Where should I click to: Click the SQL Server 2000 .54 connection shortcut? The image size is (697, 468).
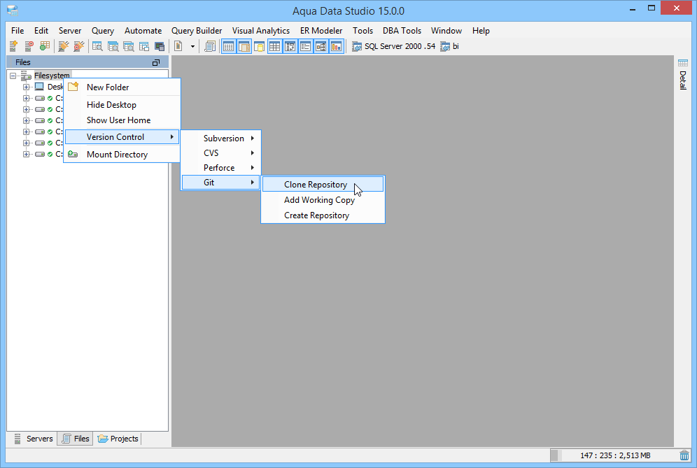pyautogui.click(x=393, y=46)
